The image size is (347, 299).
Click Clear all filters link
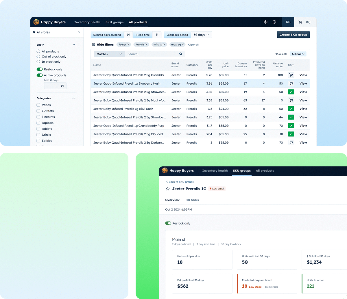[193, 45]
